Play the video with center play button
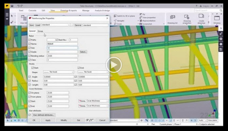 (x=114, y=65)
